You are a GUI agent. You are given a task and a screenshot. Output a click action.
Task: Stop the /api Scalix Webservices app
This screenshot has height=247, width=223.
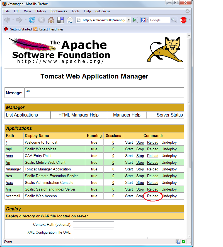(140, 149)
